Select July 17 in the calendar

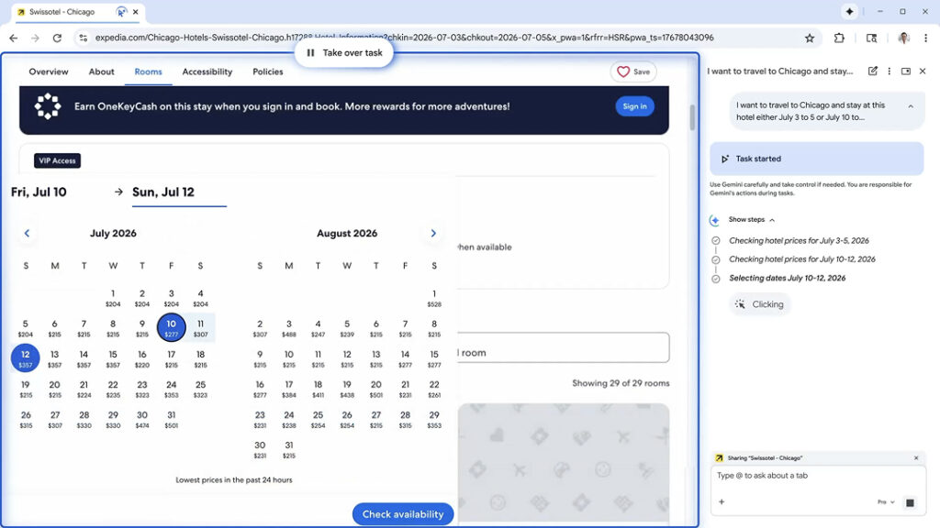pyautogui.click(x=171, y=357)
